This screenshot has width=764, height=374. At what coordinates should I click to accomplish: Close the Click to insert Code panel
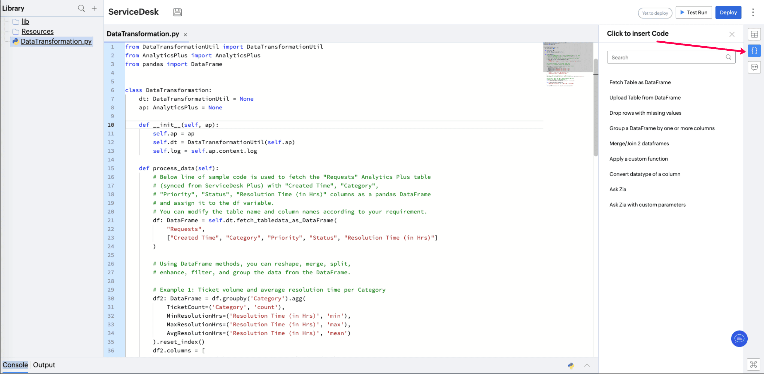click(x=732, y=34)
